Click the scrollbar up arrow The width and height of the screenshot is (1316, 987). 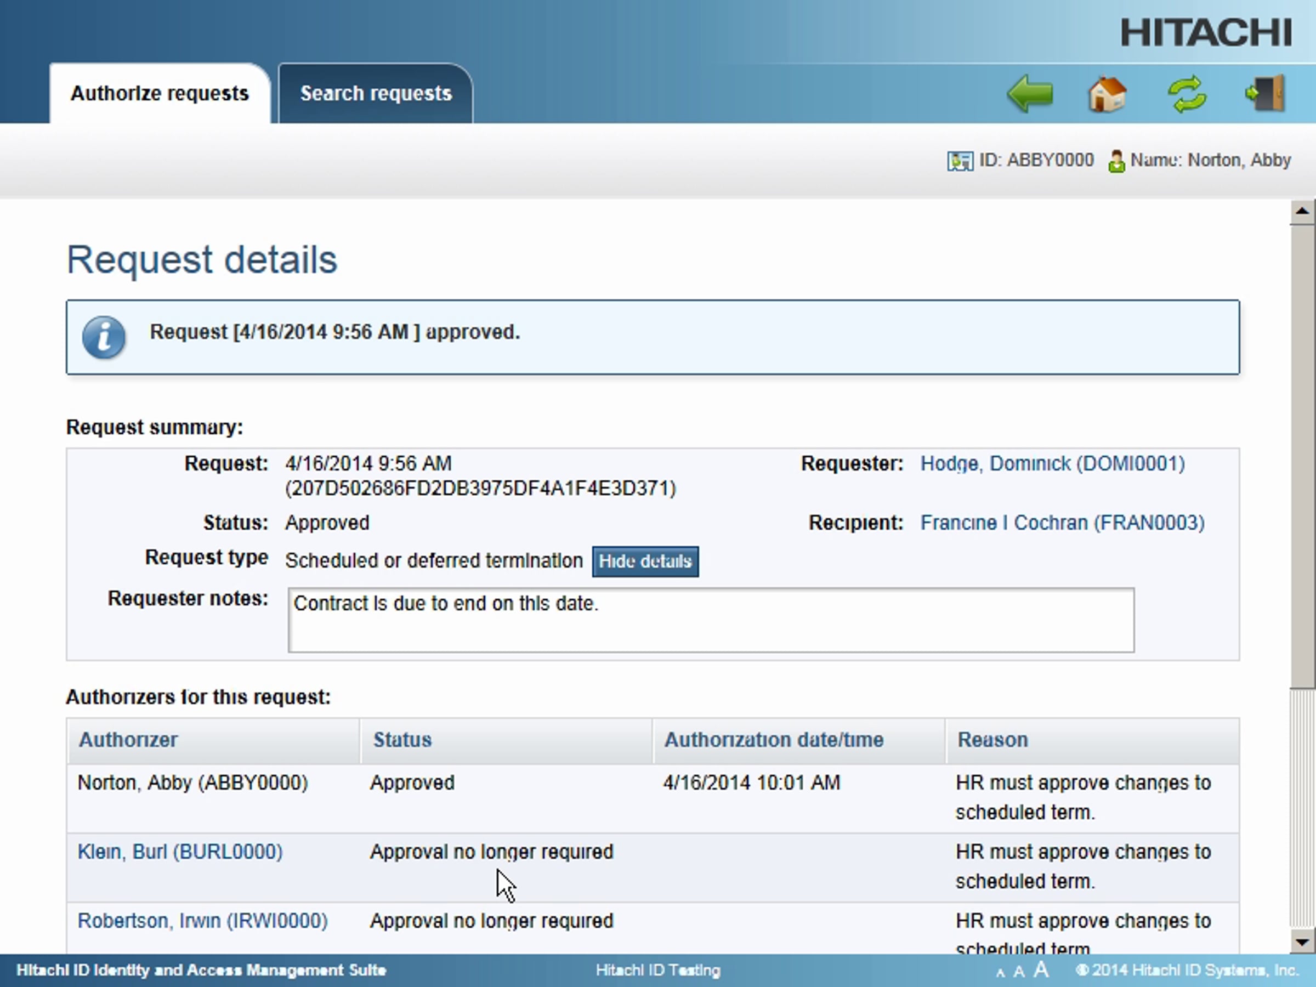click(1302, 211)
